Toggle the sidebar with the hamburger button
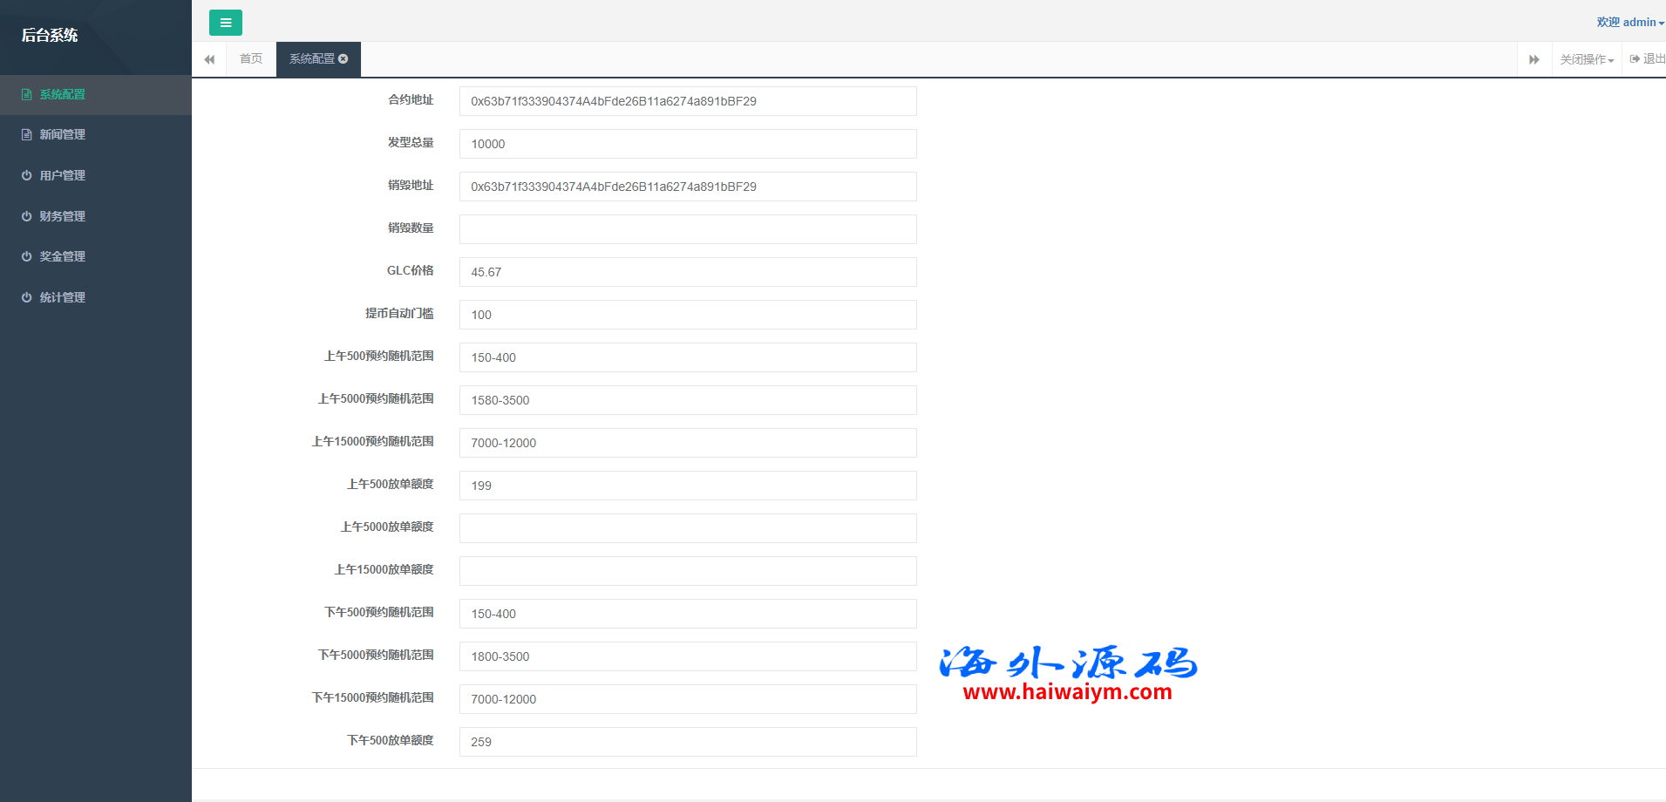 point(225,23)
